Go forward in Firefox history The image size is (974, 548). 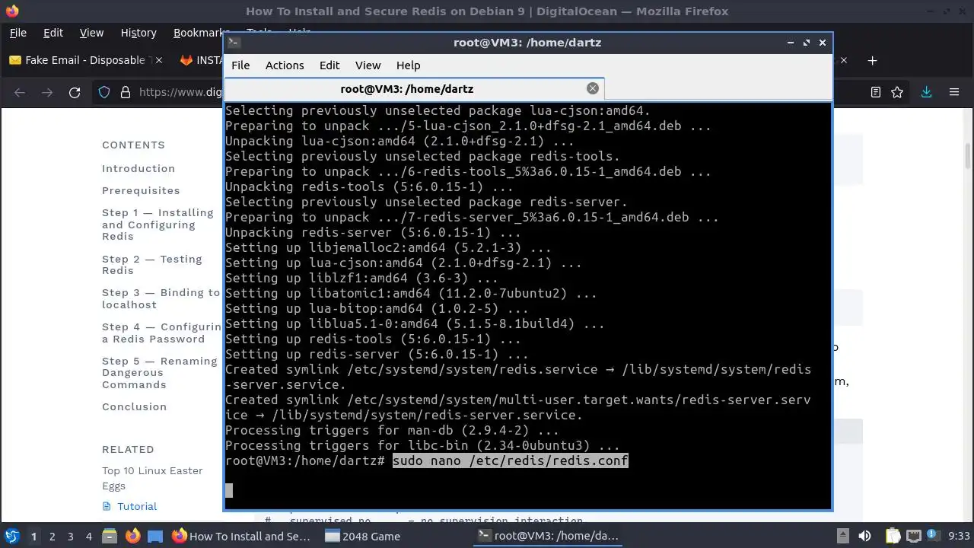pyautogui.click(x=47, y=92)
